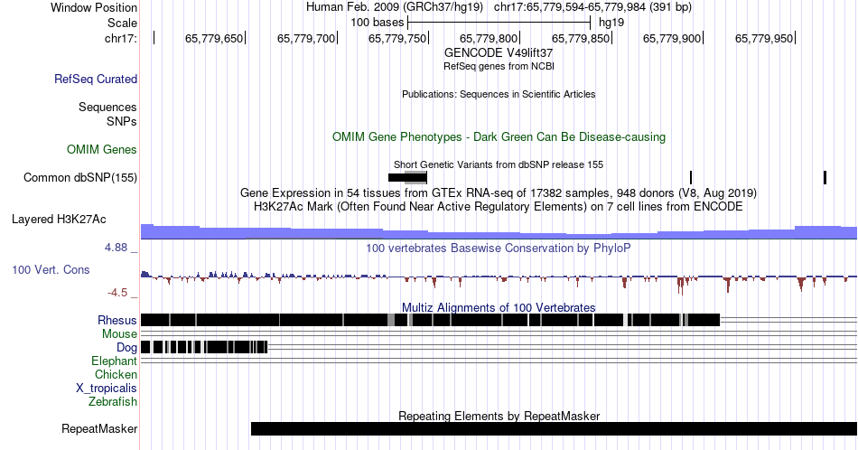The width and height of the screenshot is (858, 450).
Task: Click the Dog multiz alignment blocks
Action: coord(204,347)
